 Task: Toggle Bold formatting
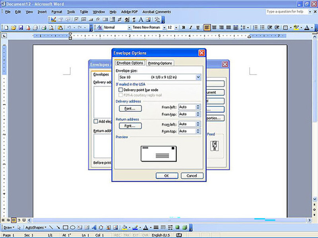coord(184,27)
